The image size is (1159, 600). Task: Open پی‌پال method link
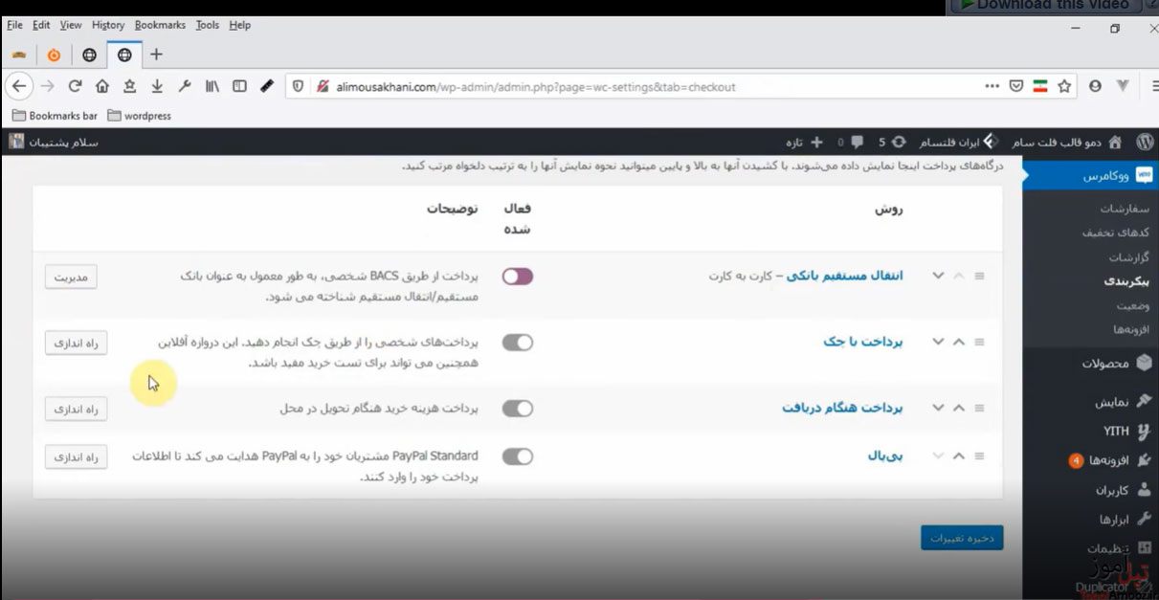coord(885,456)
